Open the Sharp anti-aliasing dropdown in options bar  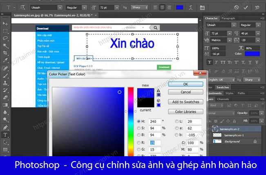pos(139,7)
